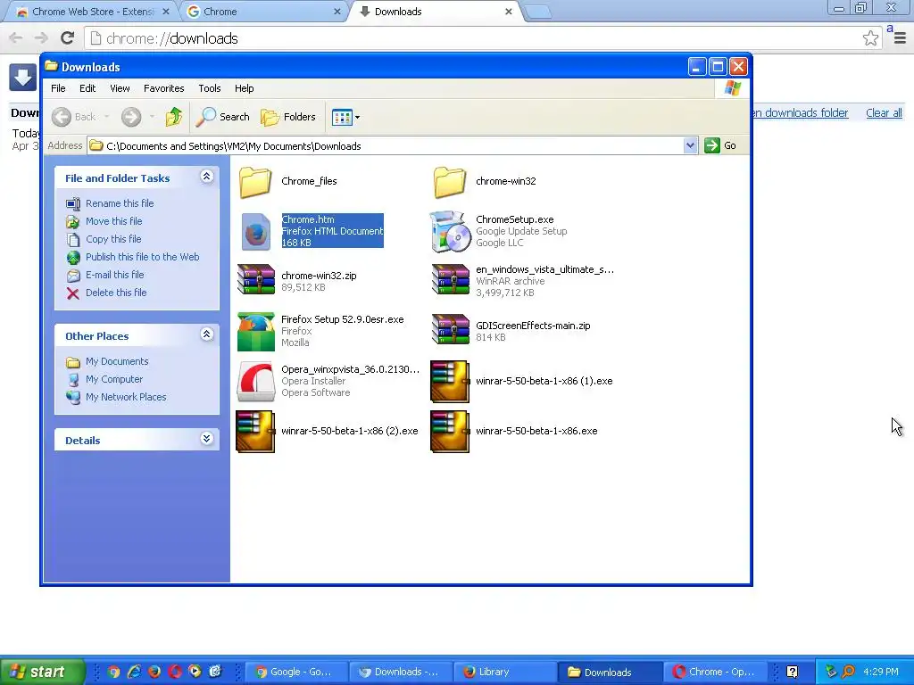Click Clear all link on downloads page
Image resolution: width=914 pixels, height=685 pixels.
(884, 113)
